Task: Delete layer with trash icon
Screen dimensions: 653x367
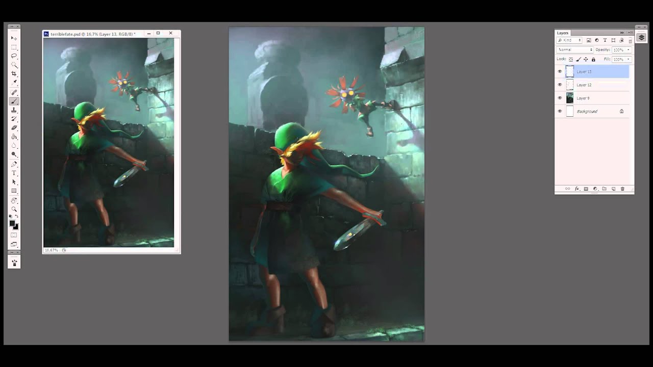Action: pyautogui.click(x=622, y=189)
